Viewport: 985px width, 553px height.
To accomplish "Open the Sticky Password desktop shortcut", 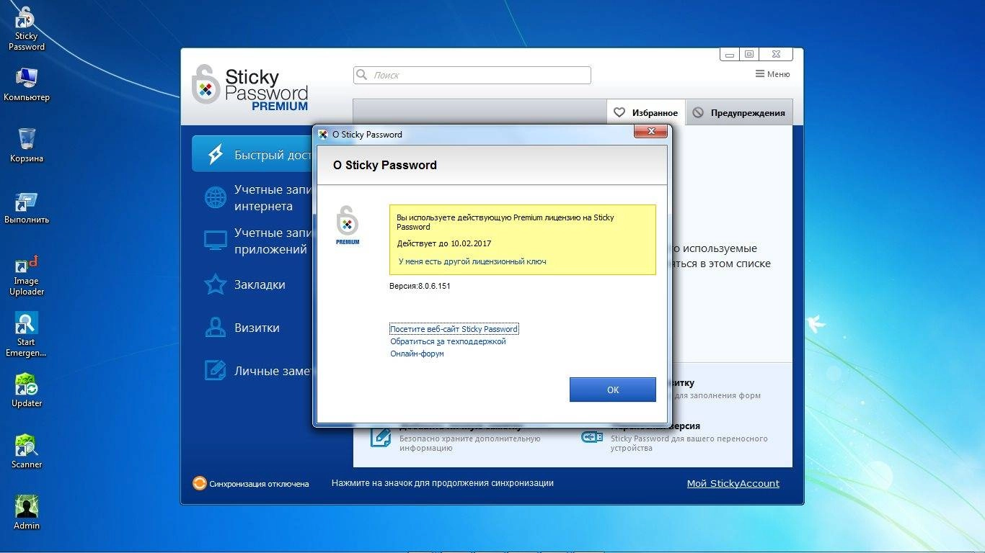I will point(26,29).
